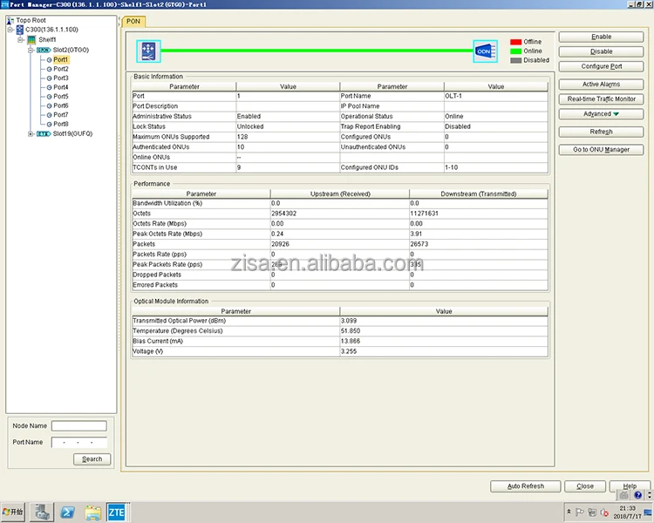Click the Configured ONU IDs value 1-10
Image resolution: width=654 pixels, height=523 pixels.
[x=452, y=167]
